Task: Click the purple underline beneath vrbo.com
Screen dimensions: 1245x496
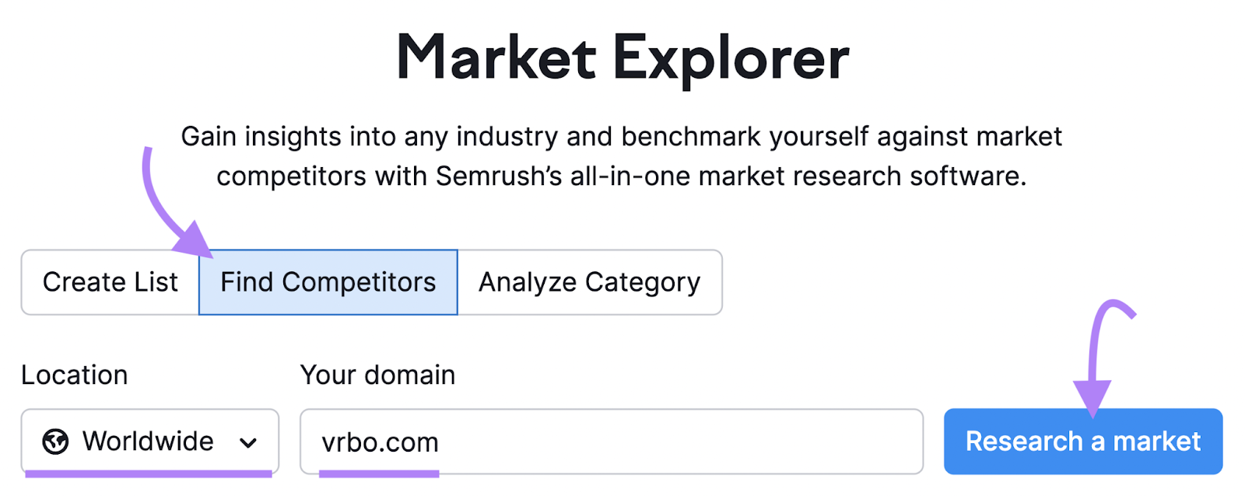Action: 379,473
